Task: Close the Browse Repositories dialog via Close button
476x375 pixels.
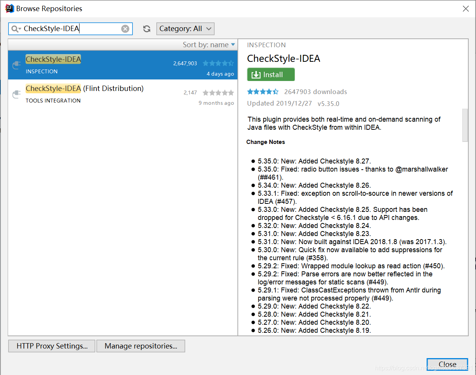Action: point(447,364)
